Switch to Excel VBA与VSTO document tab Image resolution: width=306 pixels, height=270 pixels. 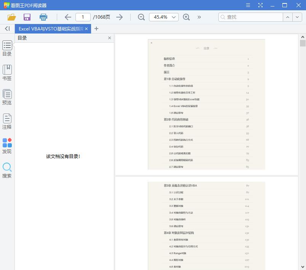click(x=51, y=29)
